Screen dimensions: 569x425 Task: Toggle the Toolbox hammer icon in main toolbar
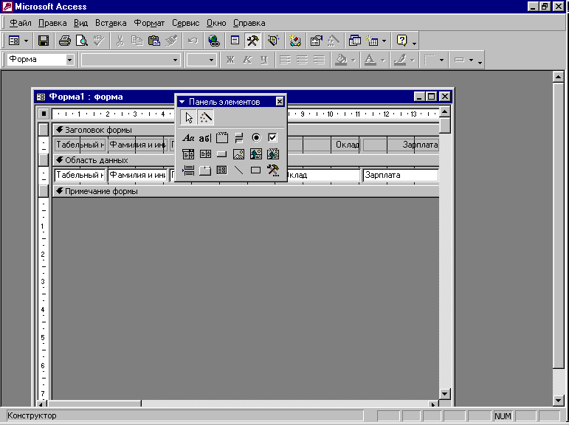252,41
